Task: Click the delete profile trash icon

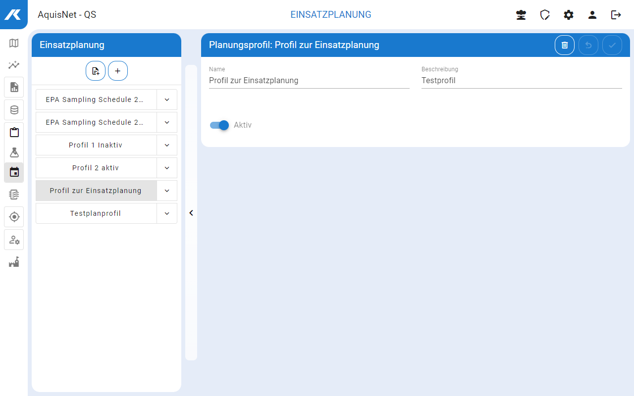Action: coord(565,45)
